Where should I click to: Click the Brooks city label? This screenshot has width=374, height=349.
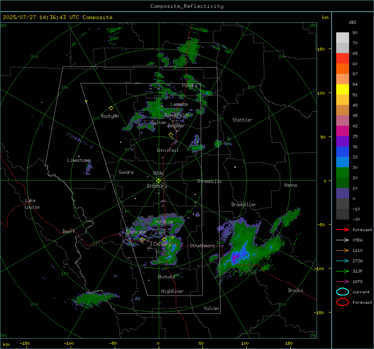tap(295, 290)
